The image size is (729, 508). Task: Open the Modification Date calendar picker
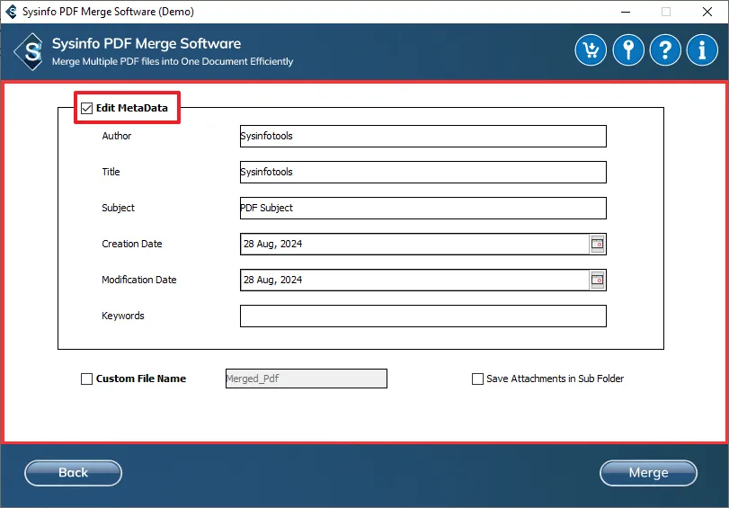[x=598, y=280]
